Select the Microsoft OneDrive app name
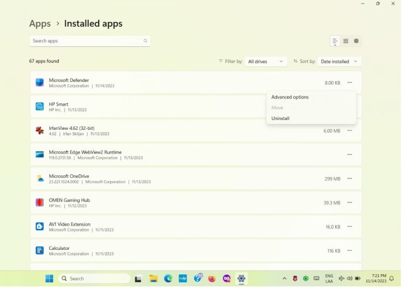The height and width of the screenshot is (288, 404). tap(70, 177)
